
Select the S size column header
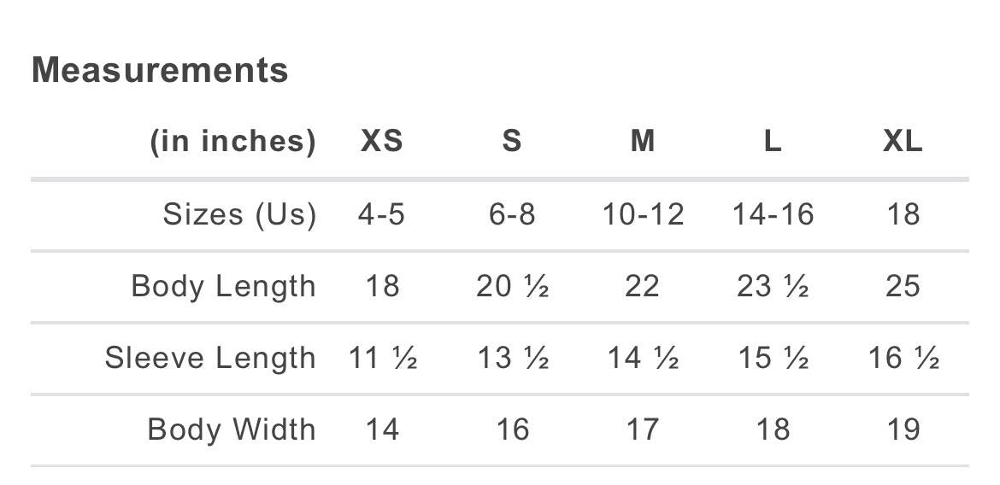[x=512, y=142]
